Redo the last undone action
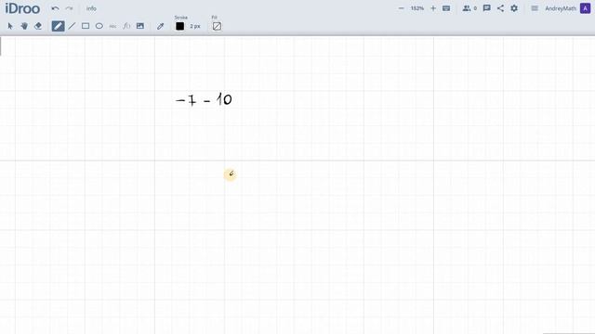This screenshot has height=334, width=595. pyautogui.click(x=69, y=8)
